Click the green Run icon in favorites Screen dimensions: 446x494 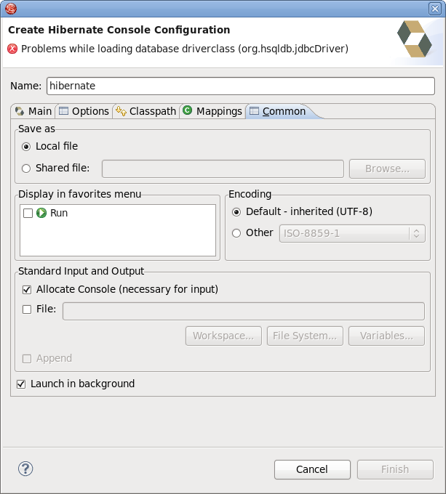41,213
